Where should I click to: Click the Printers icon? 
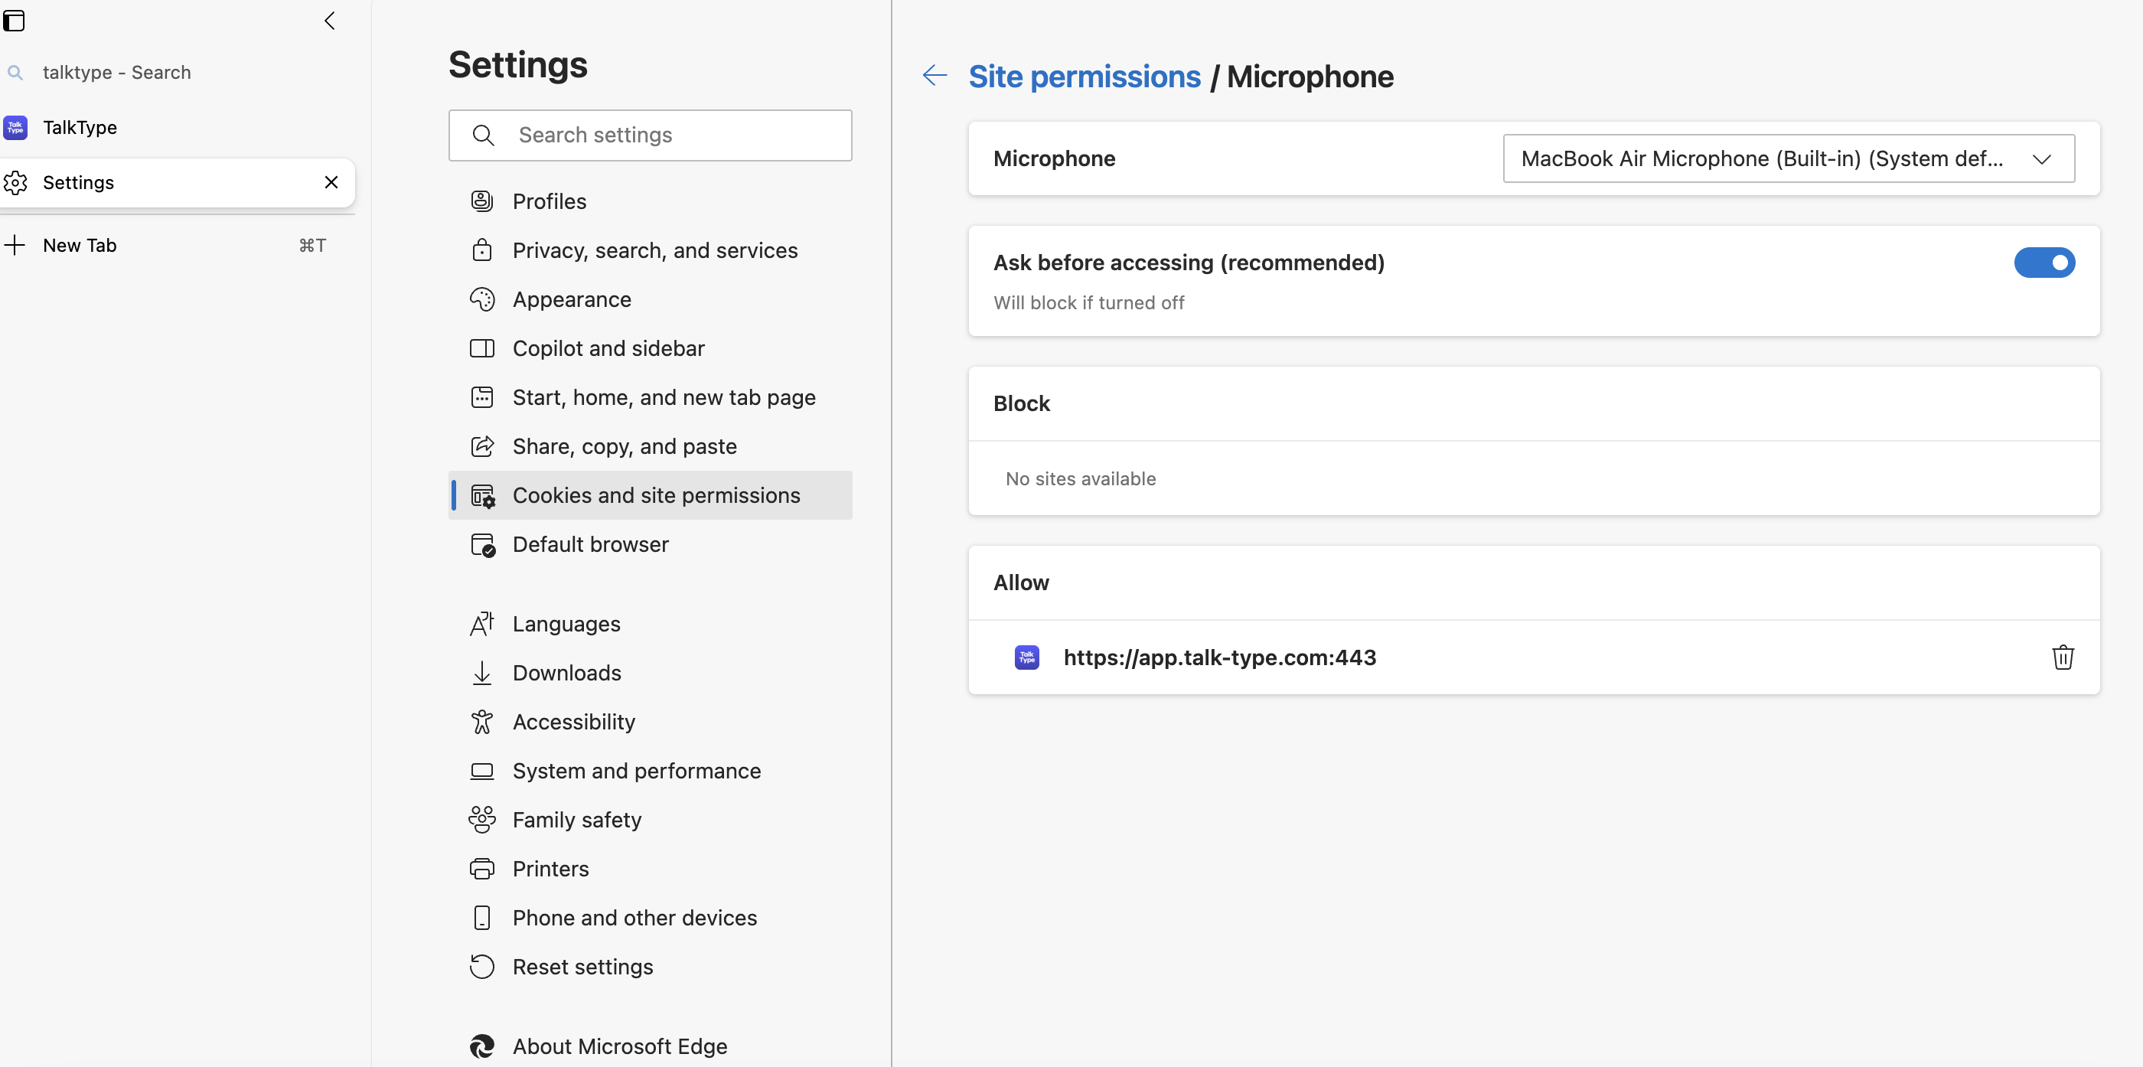pyautogui.click(x=482, y=869)
